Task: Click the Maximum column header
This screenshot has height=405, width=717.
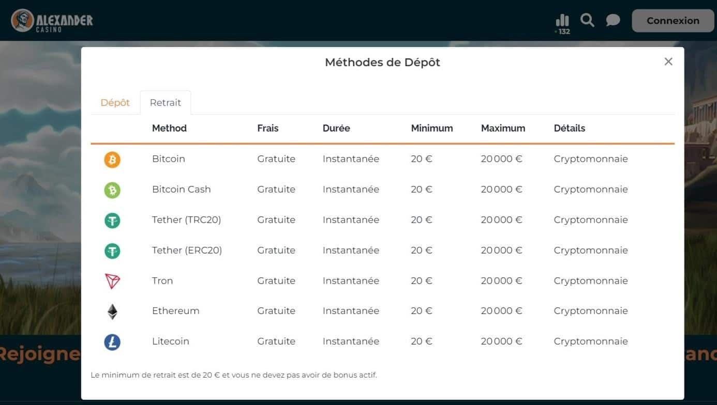Action: coord(503,128)
